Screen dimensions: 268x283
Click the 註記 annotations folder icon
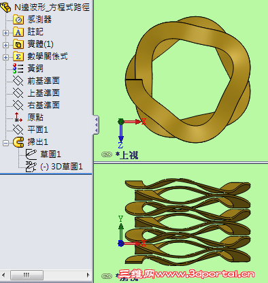coord(18,32)
